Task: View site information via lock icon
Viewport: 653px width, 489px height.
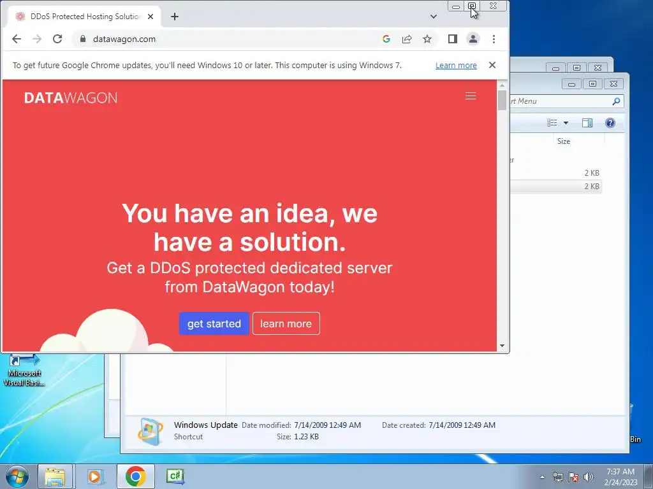Action: point(83,39)
